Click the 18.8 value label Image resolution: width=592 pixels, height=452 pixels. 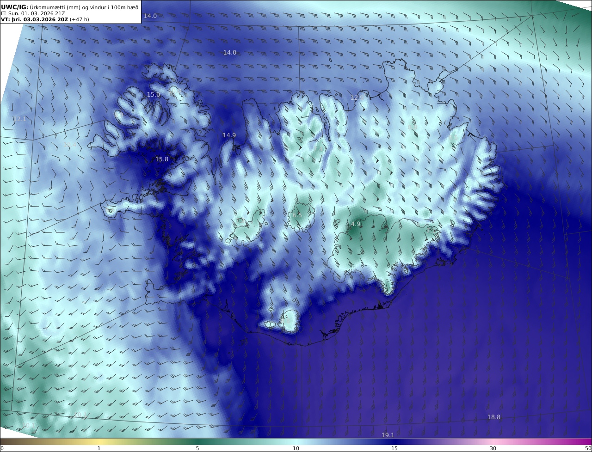click(494, 417)
